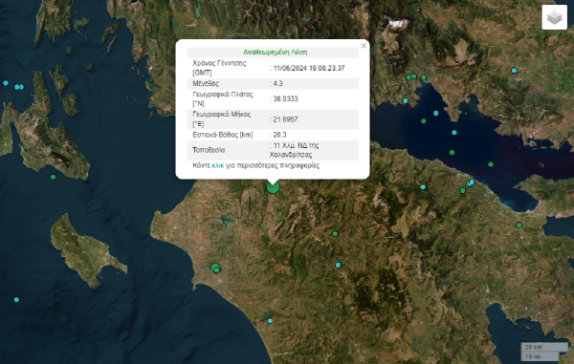574x364 pixels.
Task: Pick the lone cyan marker in the open sea at far bottom-left
Action: coord(16,300)
